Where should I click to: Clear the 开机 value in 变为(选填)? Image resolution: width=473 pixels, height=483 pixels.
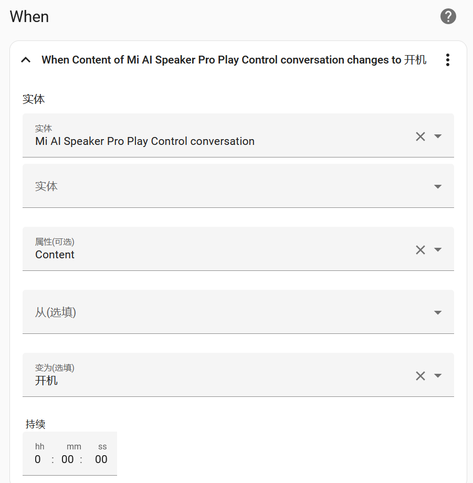tap(421, 375)
